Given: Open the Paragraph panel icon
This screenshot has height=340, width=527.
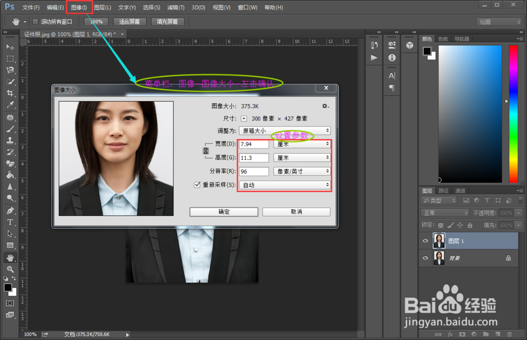Looking at the screenshot, I should (x=392, y=88).
